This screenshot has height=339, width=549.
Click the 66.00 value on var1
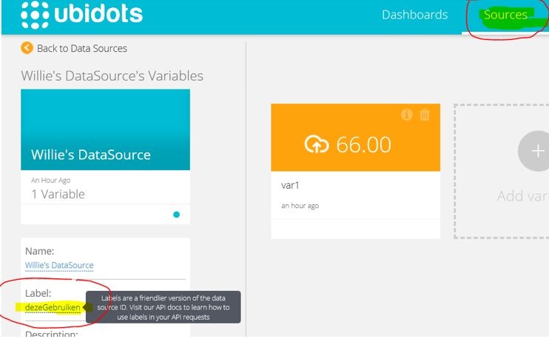pyautogui.click(x=363, y=144)
